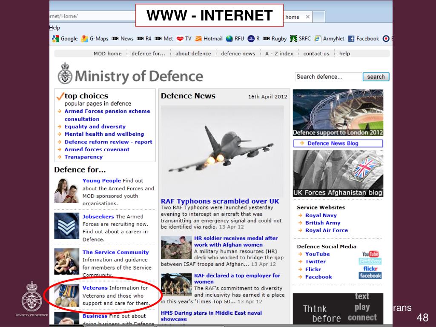Click the Jobseekers chevron stripes thumbnail
Screen dimensions: 436x327
[66, 226]
